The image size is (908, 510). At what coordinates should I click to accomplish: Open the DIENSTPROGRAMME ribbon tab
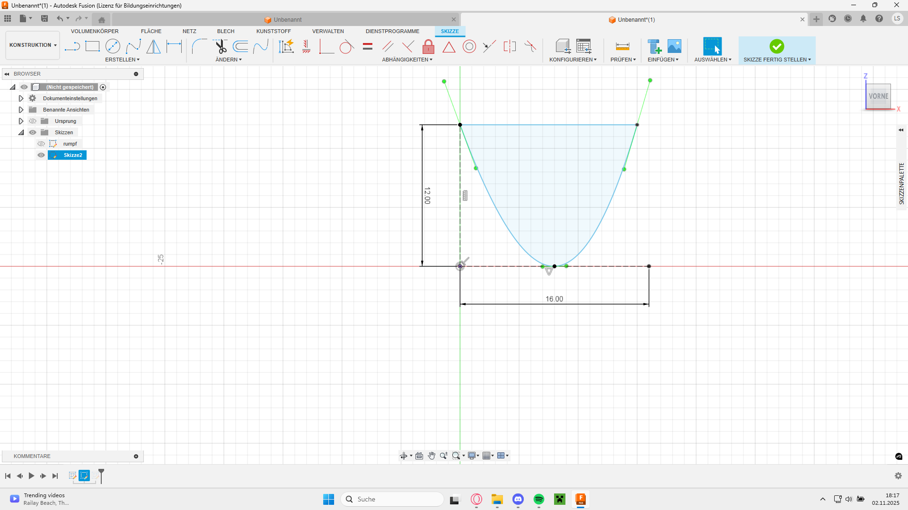click(392, 31)
